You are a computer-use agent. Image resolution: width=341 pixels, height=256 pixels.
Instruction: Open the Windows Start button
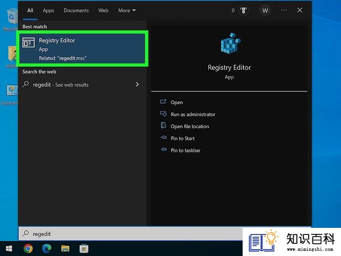9,248
